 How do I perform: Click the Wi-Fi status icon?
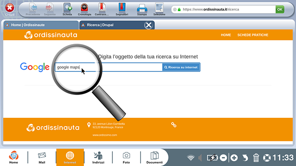[x=191, y=158]
